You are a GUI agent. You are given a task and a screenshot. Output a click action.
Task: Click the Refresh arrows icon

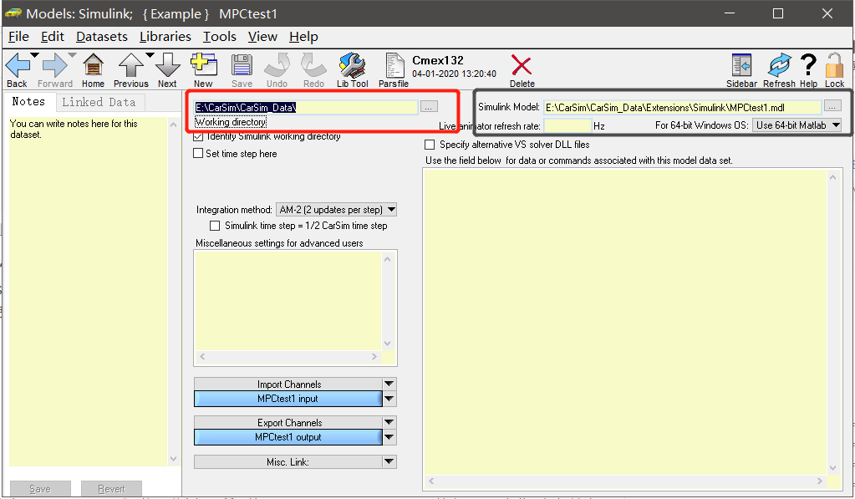coord(779,65)
